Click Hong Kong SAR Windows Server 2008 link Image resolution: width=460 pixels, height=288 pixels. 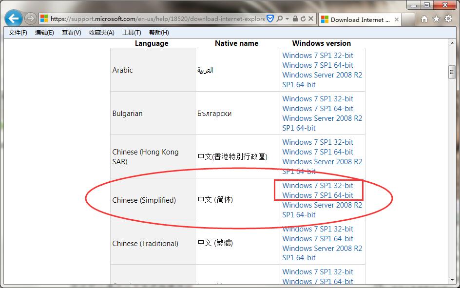(x=322, y=167)
